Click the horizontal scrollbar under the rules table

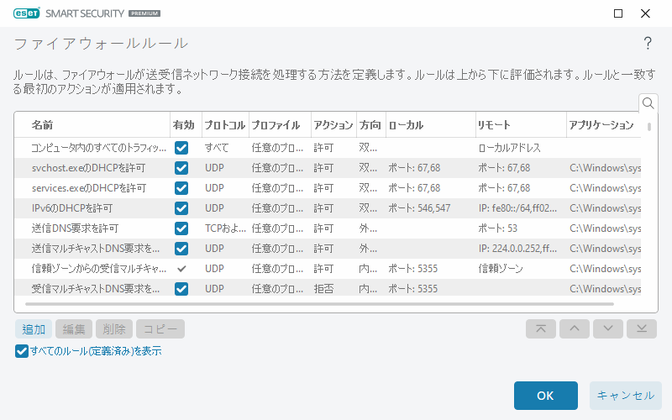click(x=319, y=304)
